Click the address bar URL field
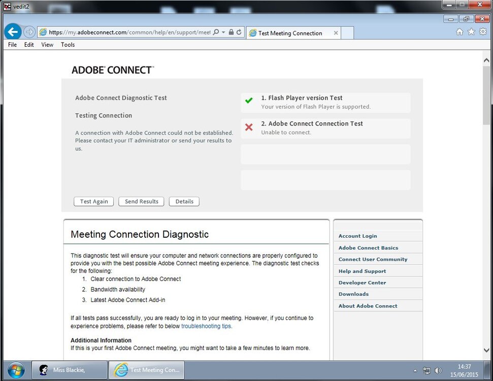Viewport: 493px width, 381px height. pos(129,32)
